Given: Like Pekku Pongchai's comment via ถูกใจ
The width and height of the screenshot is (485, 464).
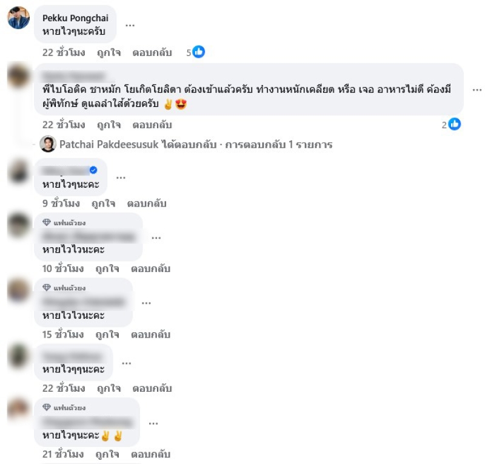Looking at the screenshot, I should (109, 52).
